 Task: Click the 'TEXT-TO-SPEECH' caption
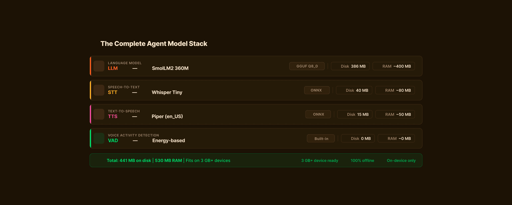(x=124, y=111)
